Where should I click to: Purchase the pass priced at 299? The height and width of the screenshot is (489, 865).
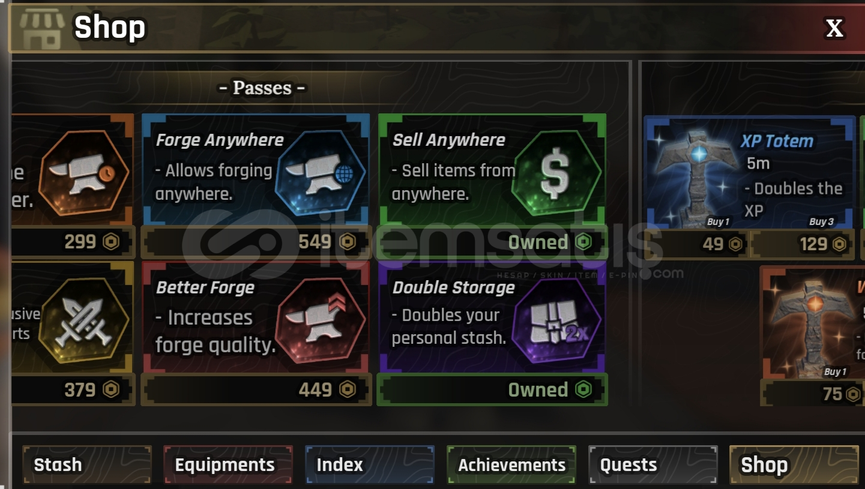pos(73,242)
